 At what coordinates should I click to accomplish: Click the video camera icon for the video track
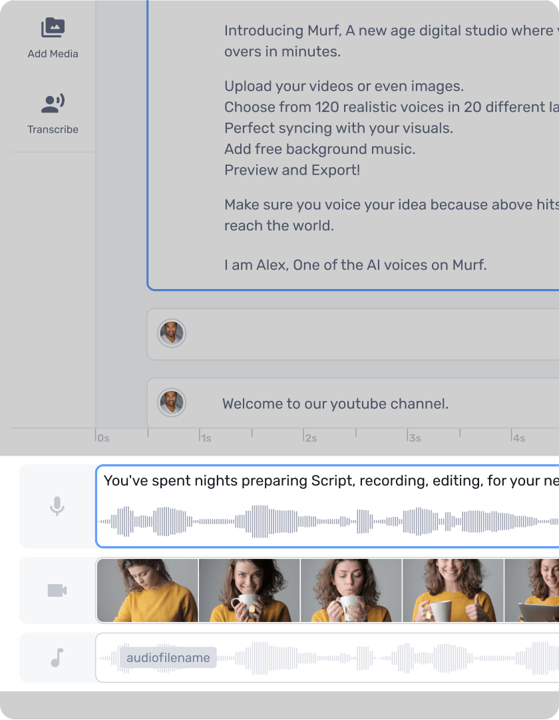56,590
